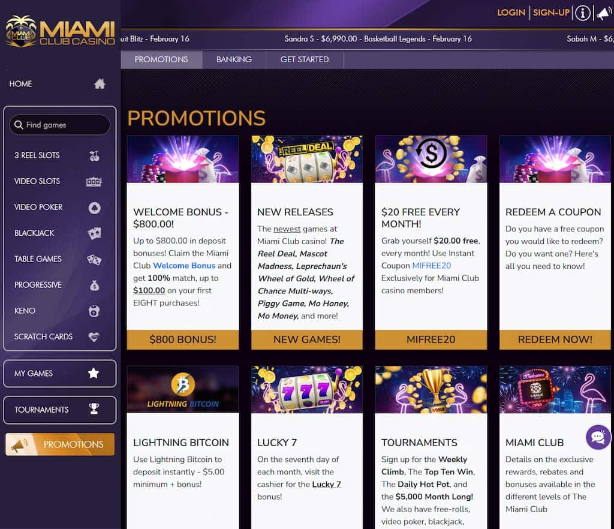Open Table Games dice icon

coord(94,259)
